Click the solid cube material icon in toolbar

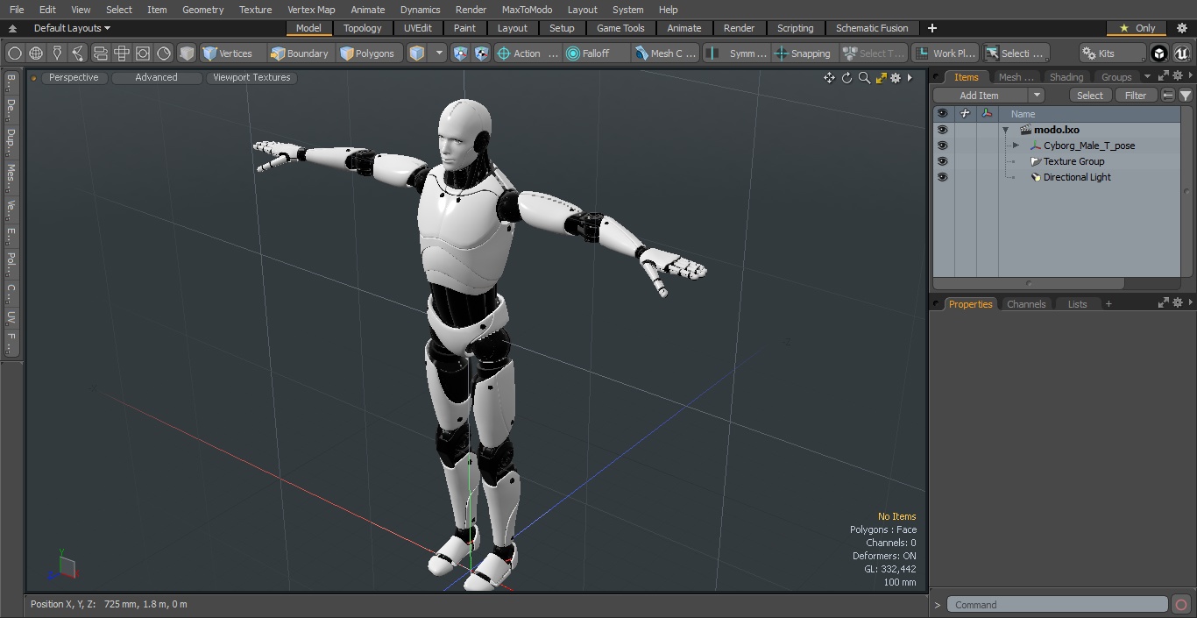click(187, 53)
